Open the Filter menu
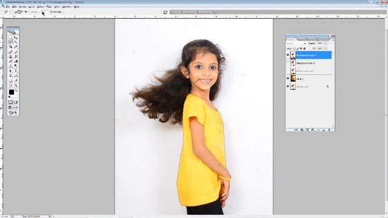Image resolution: width=388 pixels, height=218 pixels. 49,7
